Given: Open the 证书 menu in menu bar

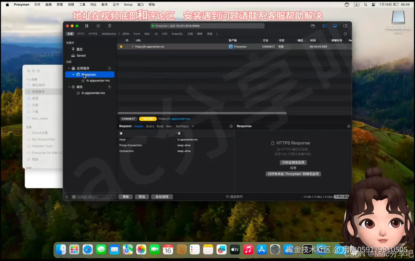Looking at the screenshot, I should [116, 4].
